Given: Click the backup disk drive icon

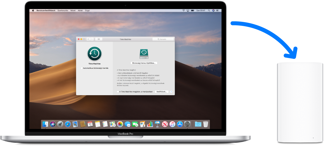Looking at the screenshot, I should [x=144, y=54].
